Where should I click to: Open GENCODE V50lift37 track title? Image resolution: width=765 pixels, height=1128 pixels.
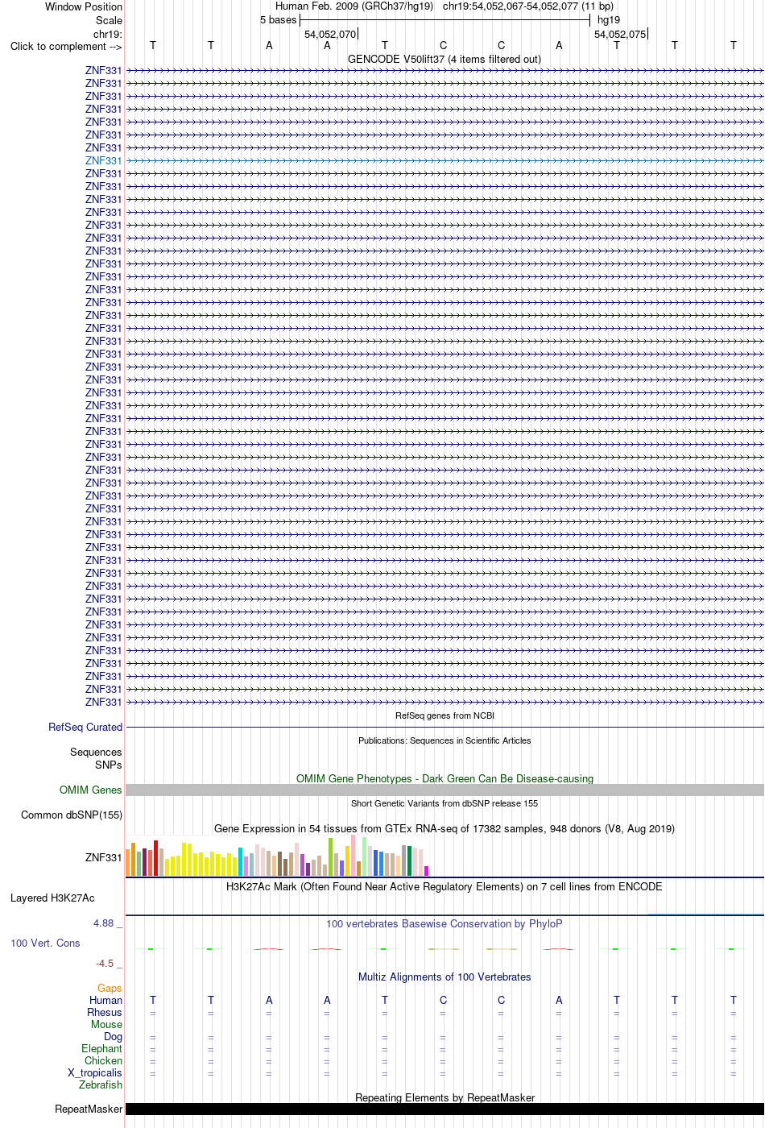pyautogui.click(x=445, y=59)
